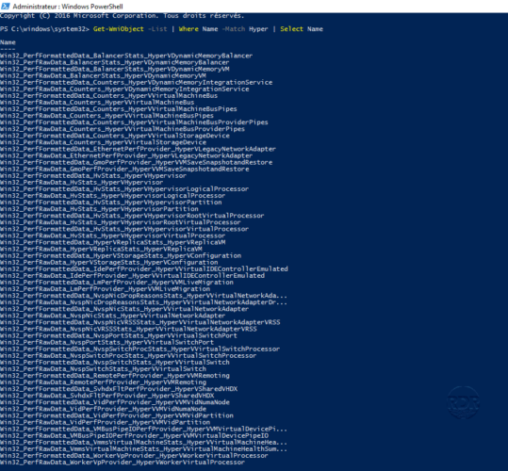Click truncated Win32_PerfRawData_NvspNicDropReasonsStats_HyperVVirtualNetworkAdapterDr... line
This screenshot has width=508, height=471.
coord(143,302)
